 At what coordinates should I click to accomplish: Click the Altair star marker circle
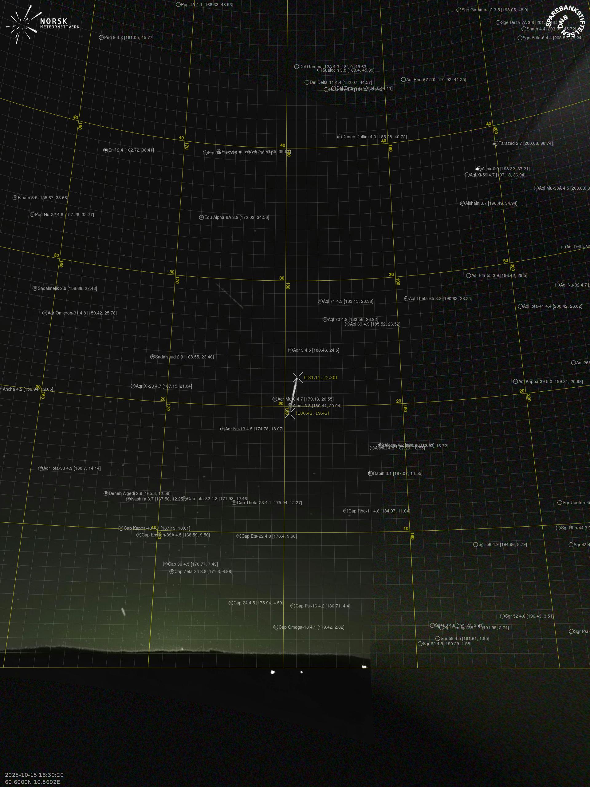point(479,169)
